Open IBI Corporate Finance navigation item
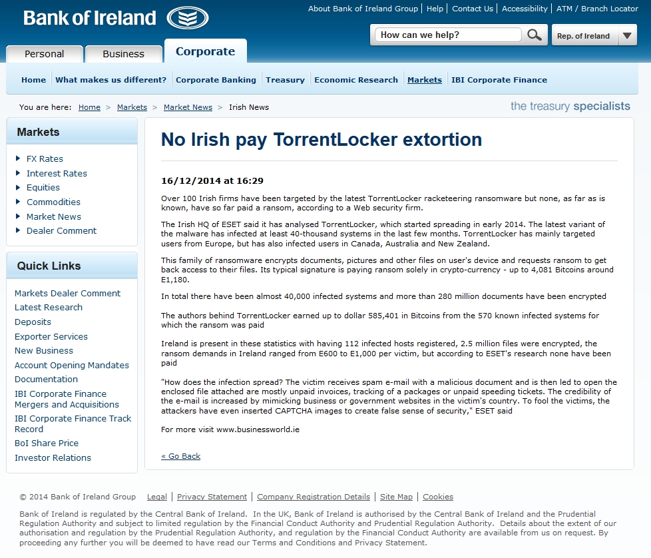The height and width of the screenshot is (558, 651). click(499, 80)
